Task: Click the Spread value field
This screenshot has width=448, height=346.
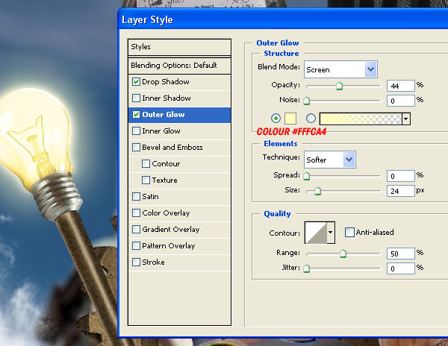Action: pyautogui.click(x=400, y=176)
